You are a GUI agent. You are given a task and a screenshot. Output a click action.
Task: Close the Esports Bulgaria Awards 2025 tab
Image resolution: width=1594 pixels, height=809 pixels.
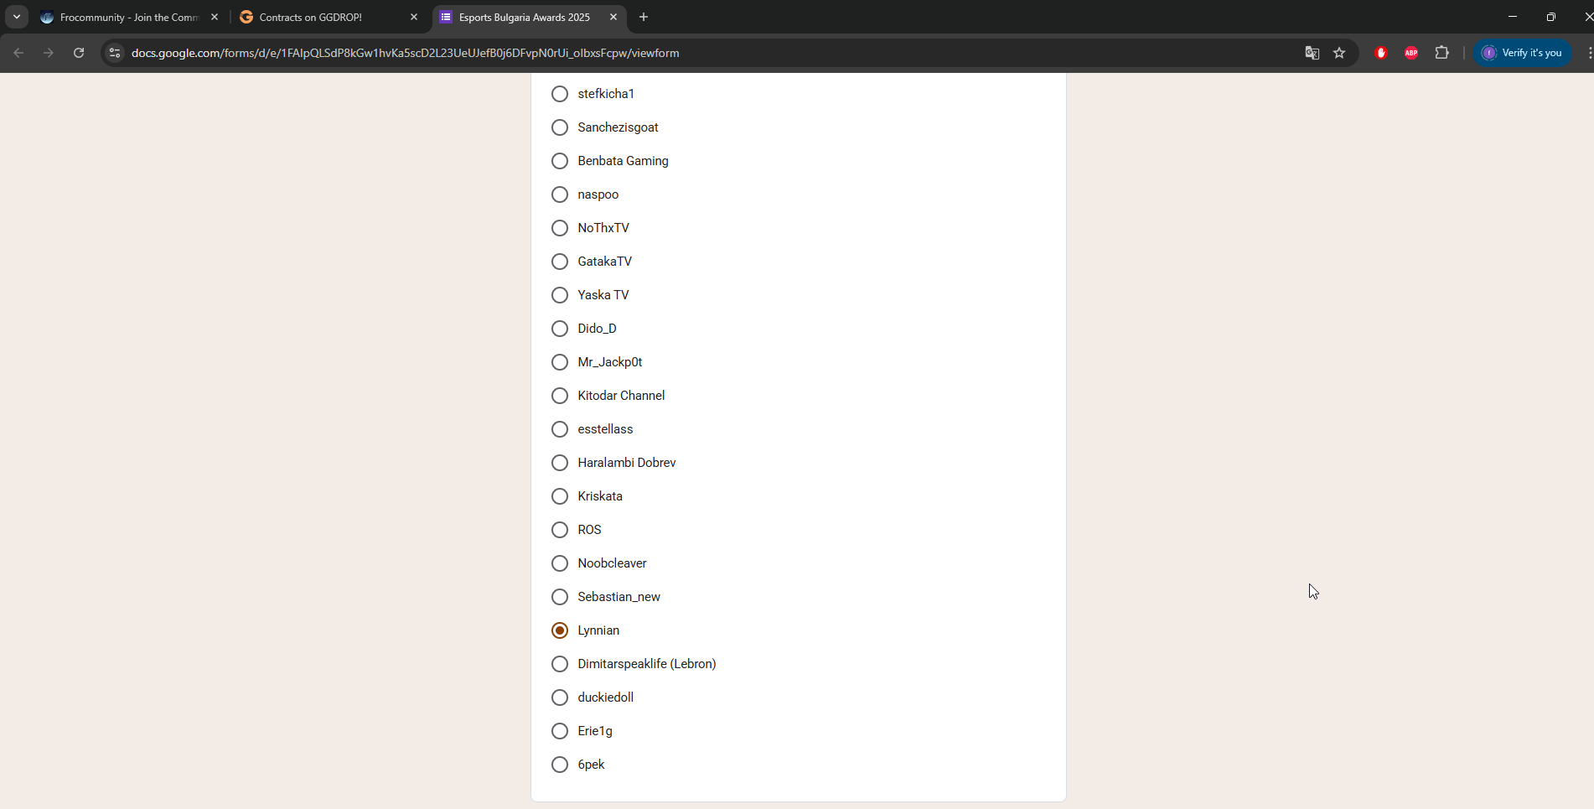[x=613, y=17]
